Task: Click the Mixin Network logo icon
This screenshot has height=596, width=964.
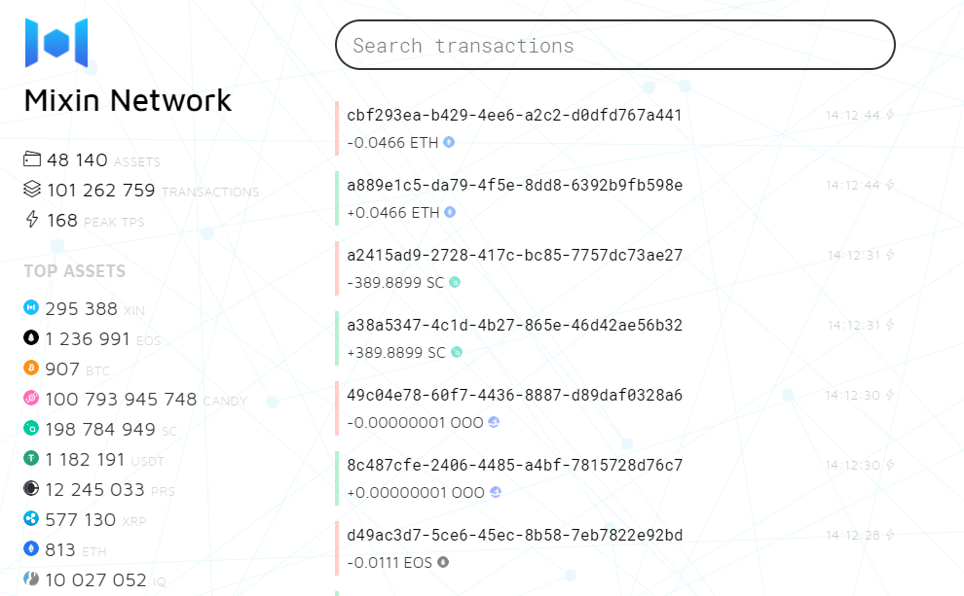Action: [56, 43]
